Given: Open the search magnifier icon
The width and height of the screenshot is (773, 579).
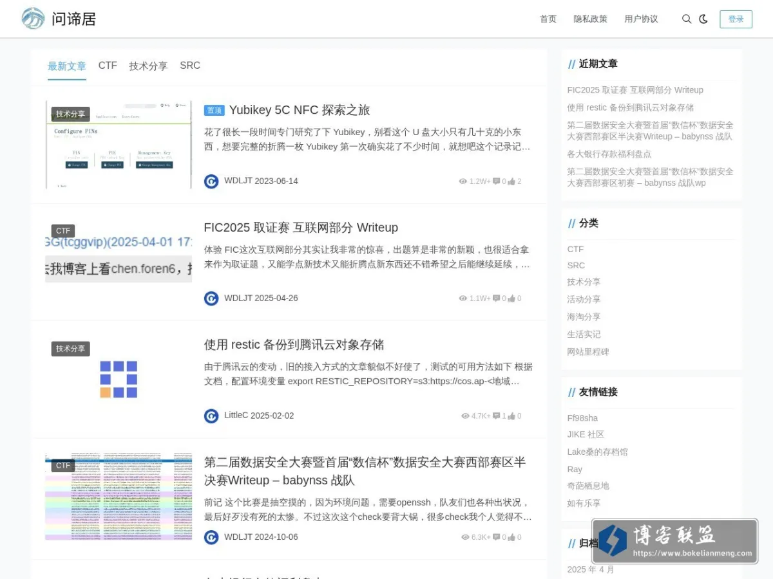Looking at the screenshot, I should tap(687, 19).
